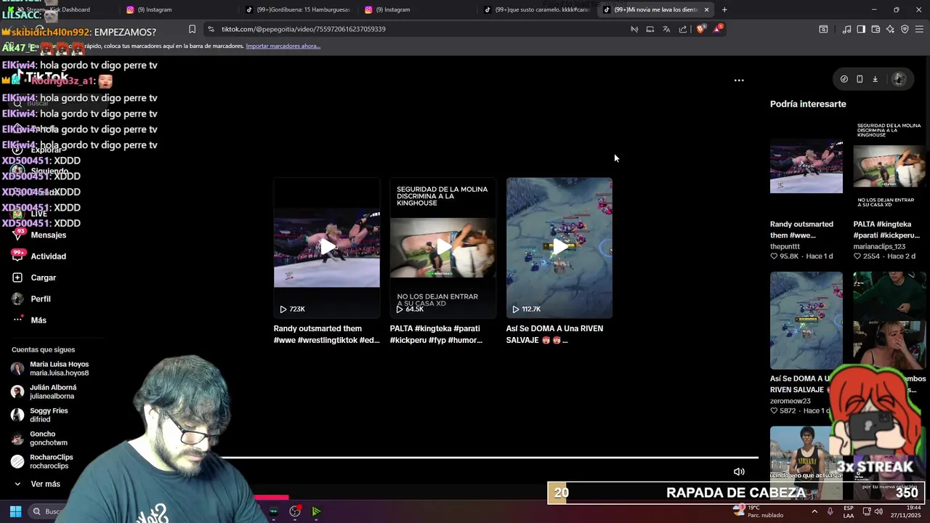Image resolution: width=930 pixels, height=523 pixels.
Task: Toggle the browser sidebar panel
Action: pyautogui.click(x=861, y=29)
